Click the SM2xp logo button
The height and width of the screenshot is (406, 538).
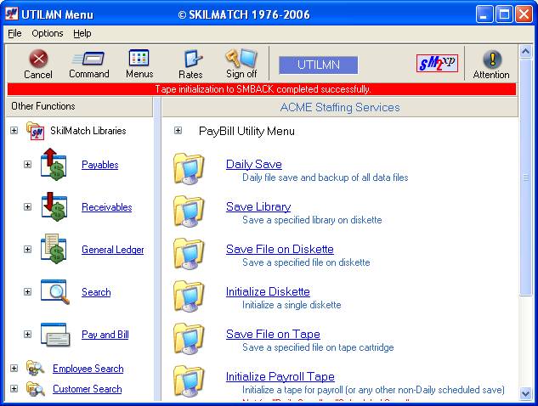437,64
